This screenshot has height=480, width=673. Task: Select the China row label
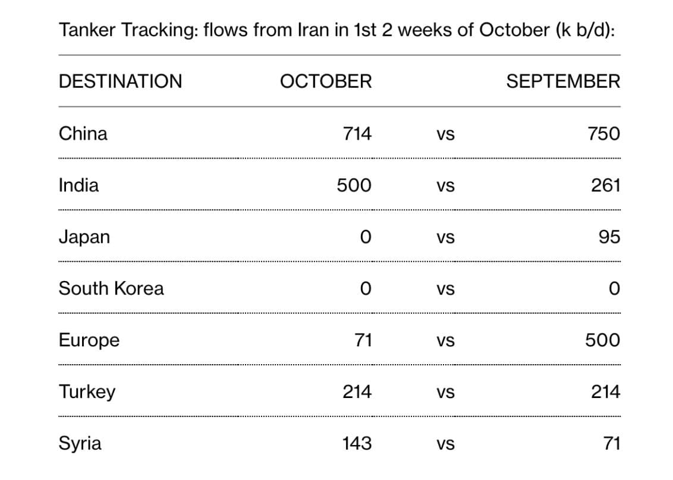click(83, 134)
